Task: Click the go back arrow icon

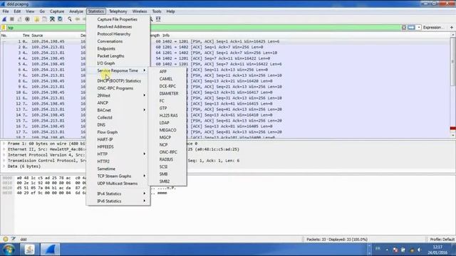Action: click(x=78, y=19)
